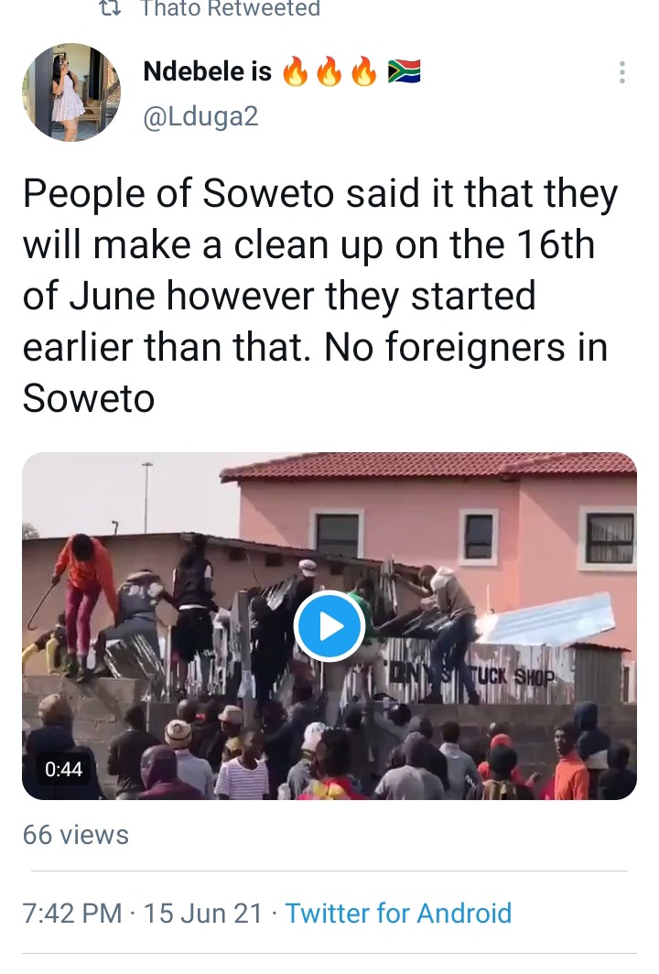Tap the South African flag emoji
The image size is (659, 974).
405,72
